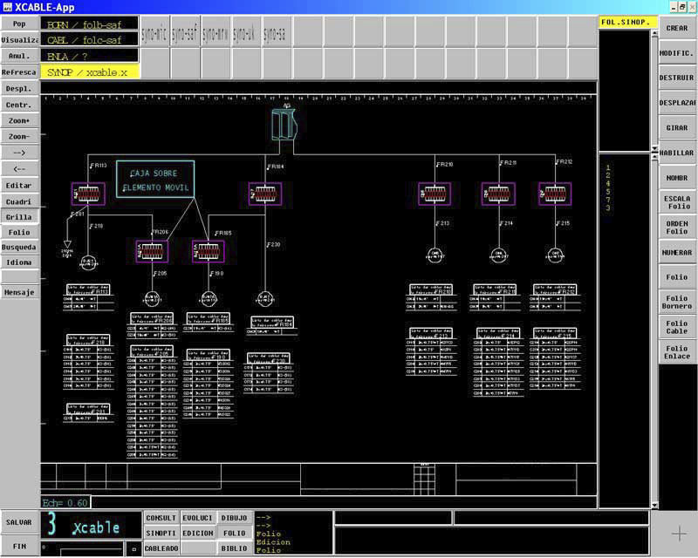Select the BIBLIO mode button
Viewport: 698px width, 558px height.
pos(234,548)
